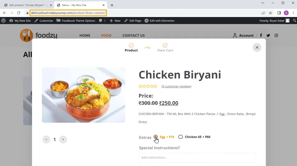
Task: Bookmark this page with the star icon
Action: 270,13
